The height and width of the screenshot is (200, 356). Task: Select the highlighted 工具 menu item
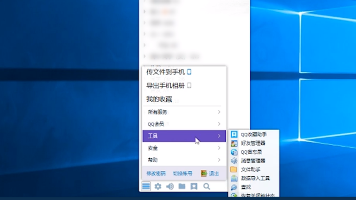[184, 136]
